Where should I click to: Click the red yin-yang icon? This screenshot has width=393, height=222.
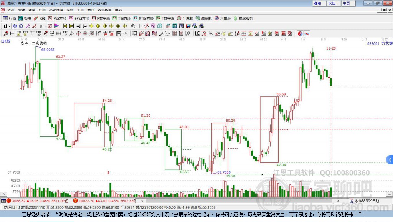coord(300,34)
